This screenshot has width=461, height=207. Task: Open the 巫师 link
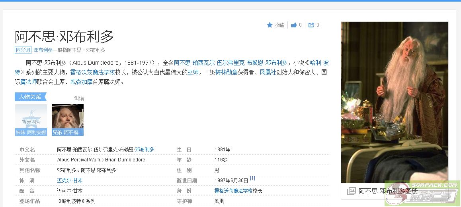coord(193,72)
